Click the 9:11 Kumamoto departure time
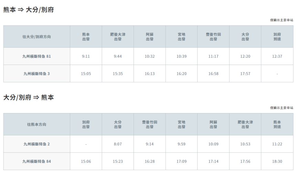Viewport: 296px width, 177px height. click(86, 56)
